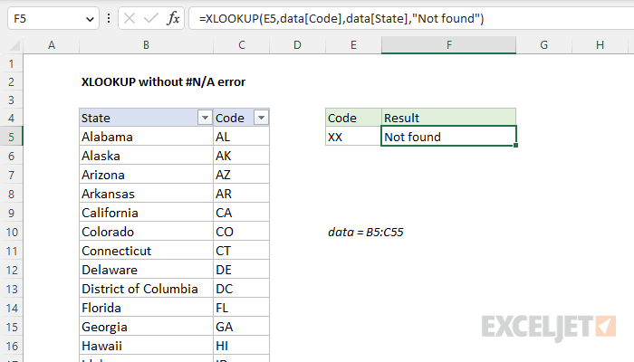
Task: Click the Enter checkmark icon in formula bar
Action: coord(150,18)
